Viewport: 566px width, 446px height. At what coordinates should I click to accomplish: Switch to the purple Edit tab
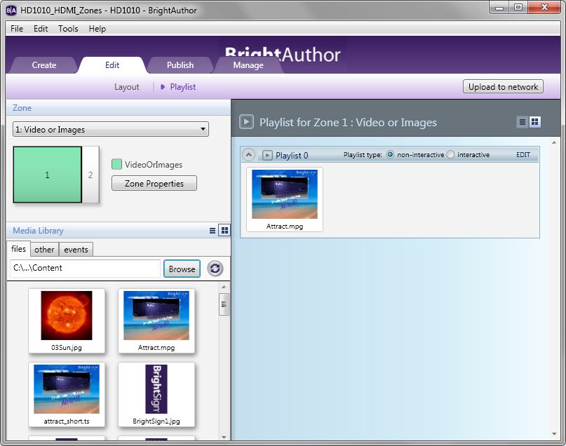click(x=112, y=65)
